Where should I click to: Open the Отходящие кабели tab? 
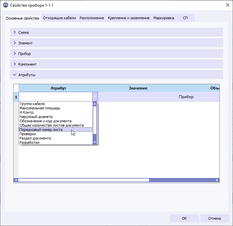59,18
